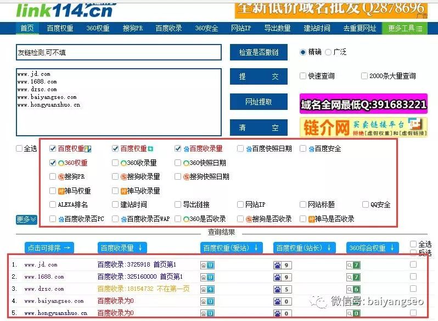This screenshot has height=321, width=438.
Task: Click aizhan weight badge for www.hongyuanshuo.cn
Action: coord(207,313)
